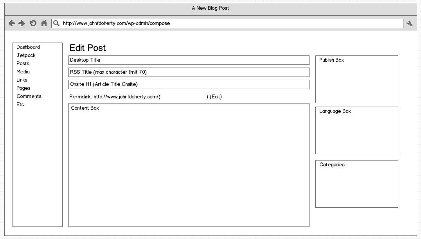Select the Categories panel

[356, 184]
